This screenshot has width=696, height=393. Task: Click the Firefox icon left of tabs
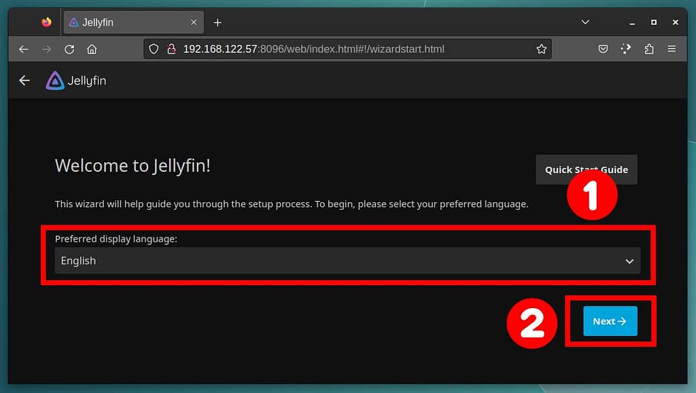46,22
